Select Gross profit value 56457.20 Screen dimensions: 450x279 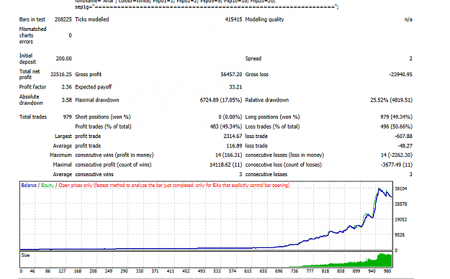click(231, 74)
